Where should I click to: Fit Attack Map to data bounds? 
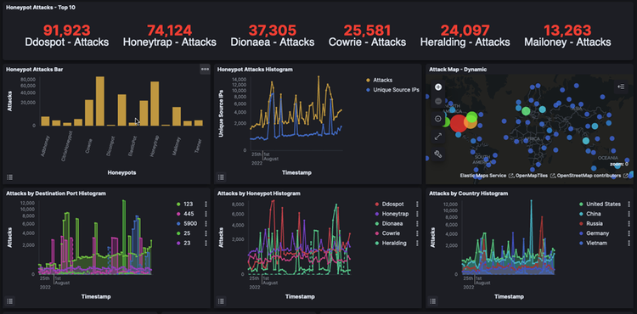(438, 119)
